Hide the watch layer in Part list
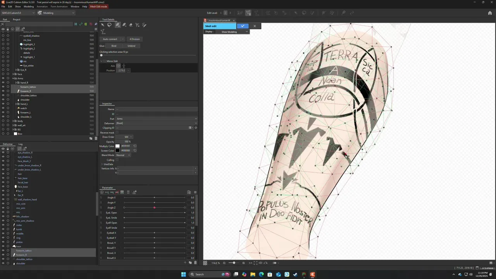 coord(3,108)
